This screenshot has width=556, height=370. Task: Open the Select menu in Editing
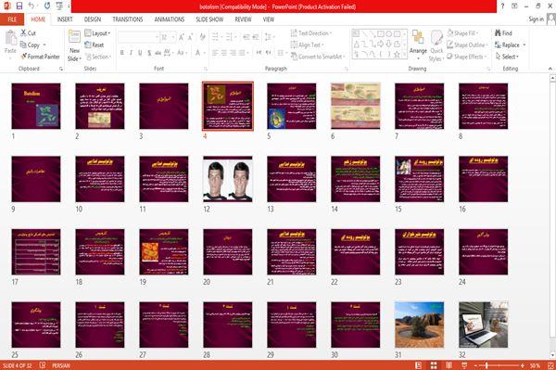coord(507,57)
